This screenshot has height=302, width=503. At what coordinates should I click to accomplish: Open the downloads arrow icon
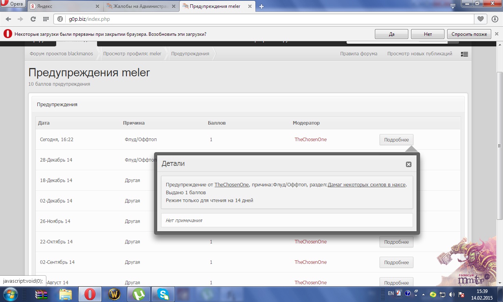tap(495, 19)
